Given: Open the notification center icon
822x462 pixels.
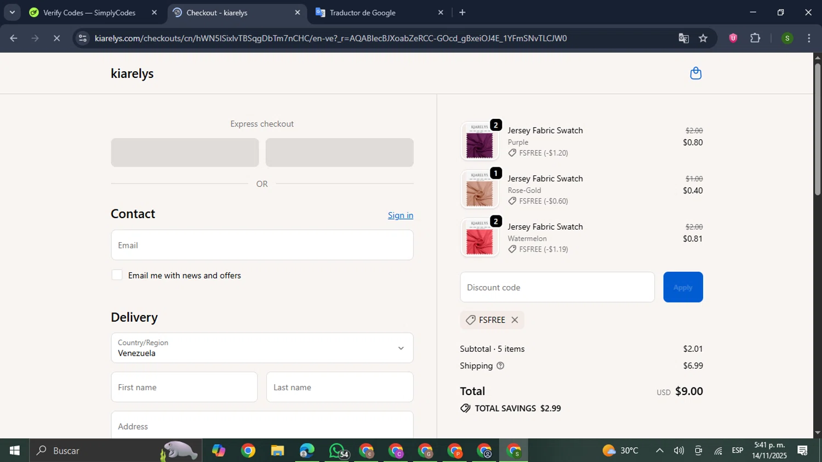Looking at the screenshot, I should click(x=802, y=450).
